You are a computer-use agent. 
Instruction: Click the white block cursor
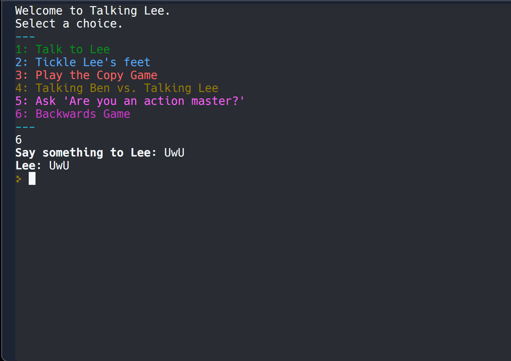(x=32, y=178)
